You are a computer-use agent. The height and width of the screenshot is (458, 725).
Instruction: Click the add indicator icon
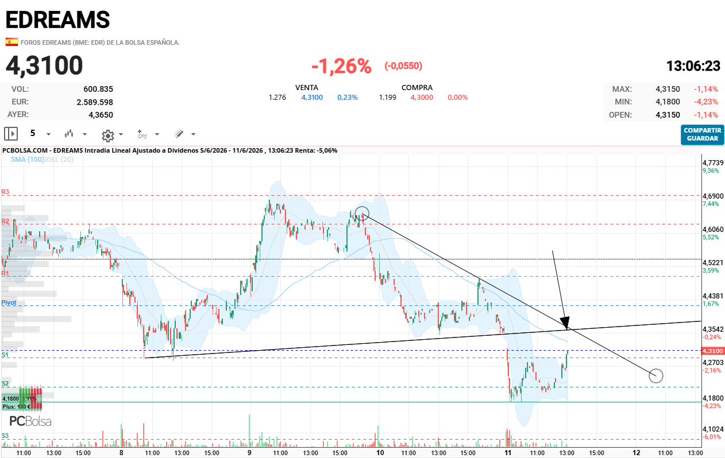(142, 134)
